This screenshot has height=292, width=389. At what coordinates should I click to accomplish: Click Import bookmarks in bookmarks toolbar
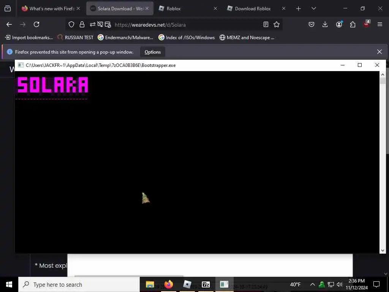pos(29,38)
